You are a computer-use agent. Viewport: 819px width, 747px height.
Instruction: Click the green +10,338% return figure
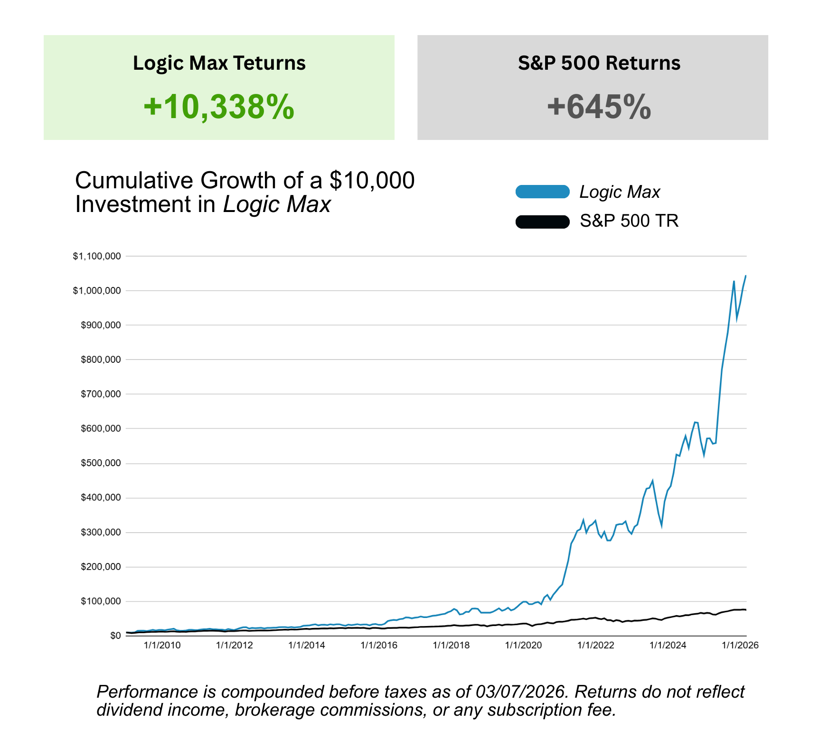tap(219, 107)
